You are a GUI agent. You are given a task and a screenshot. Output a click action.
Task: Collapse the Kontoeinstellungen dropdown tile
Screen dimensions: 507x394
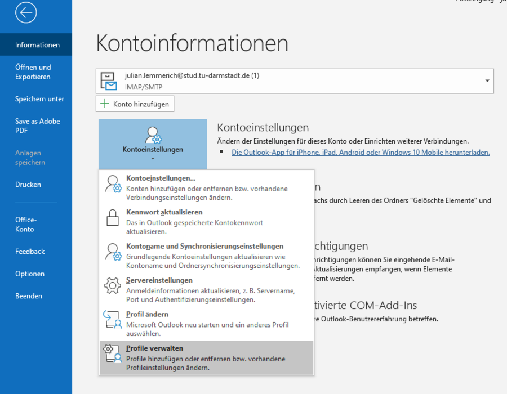point(153,144)
